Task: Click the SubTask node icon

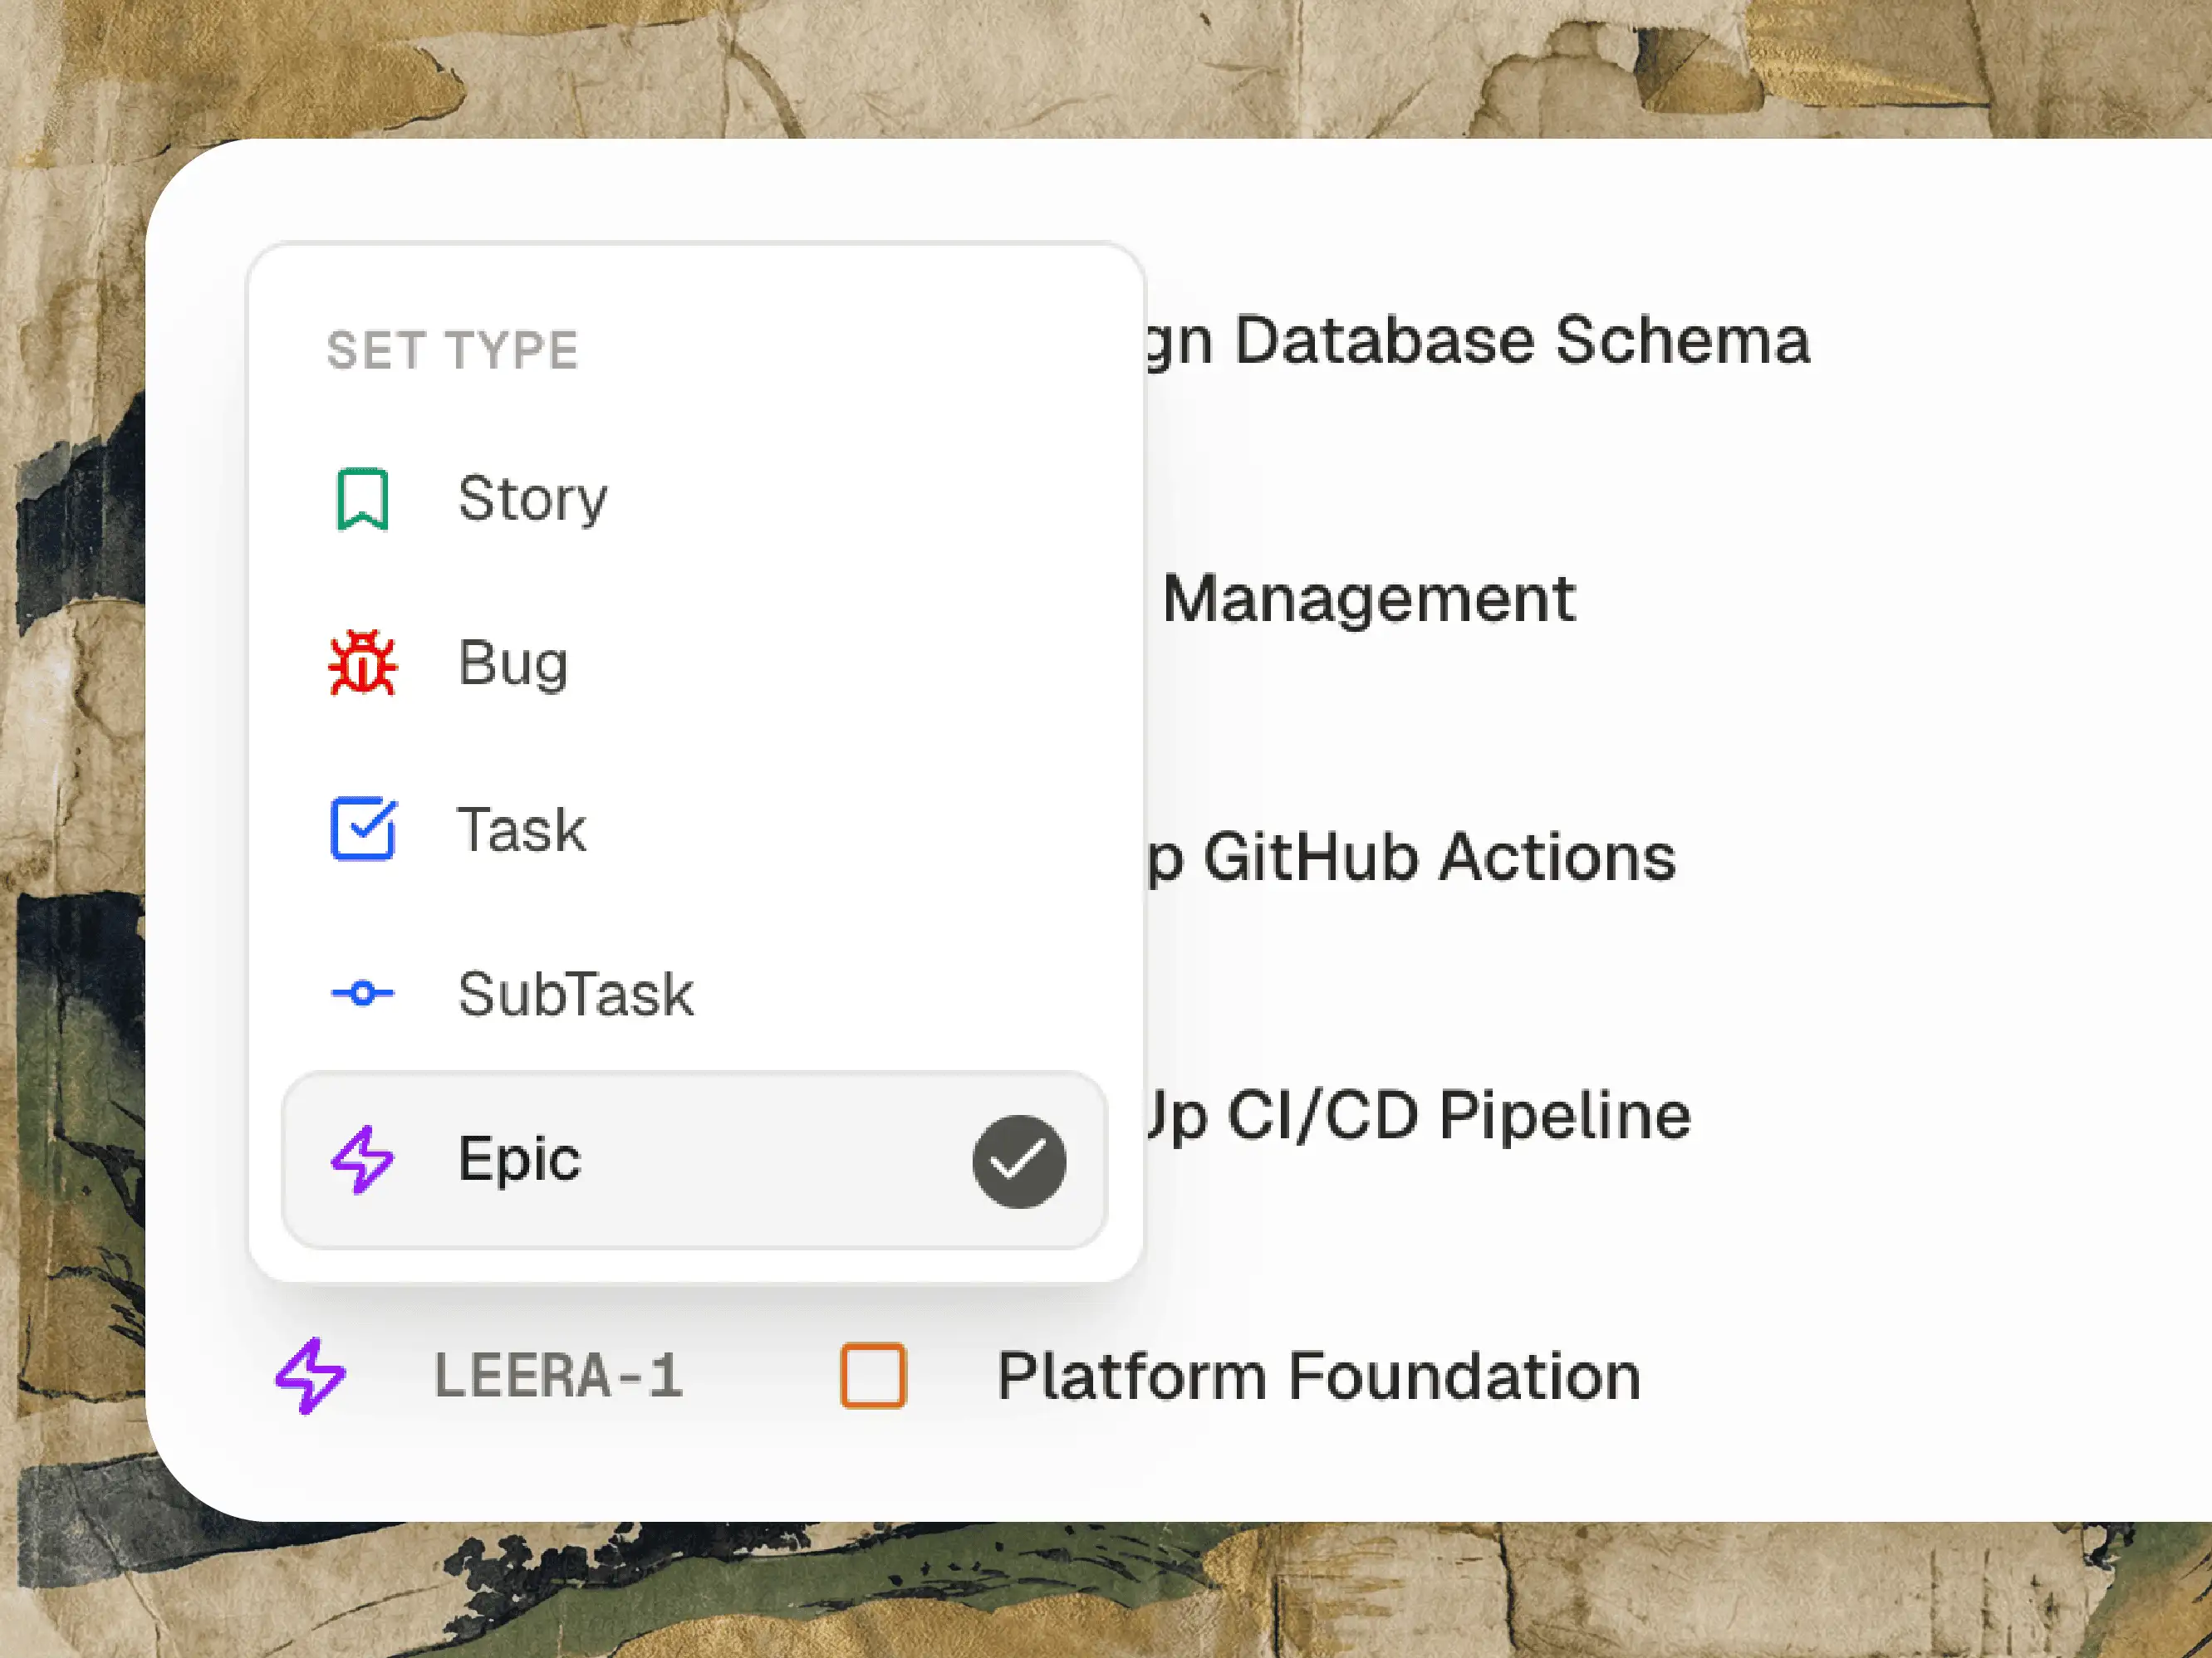Action: click(362, 994)
